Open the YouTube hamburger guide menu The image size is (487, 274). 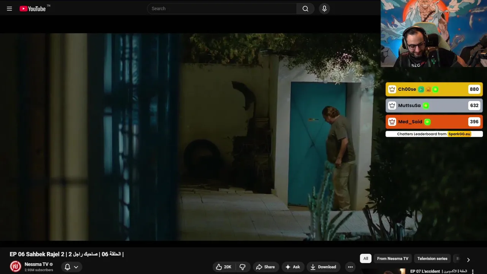point(10,9)
